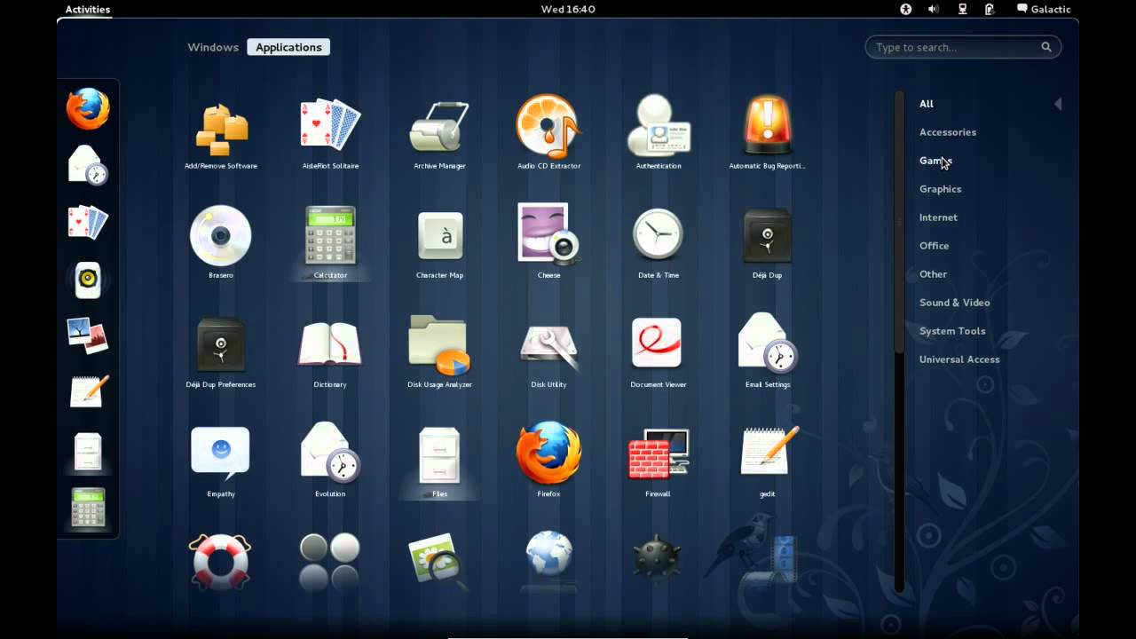Show All application categories
This screenshot has width=1136, height=639.
pyautogui.click(x=926, y=104)
